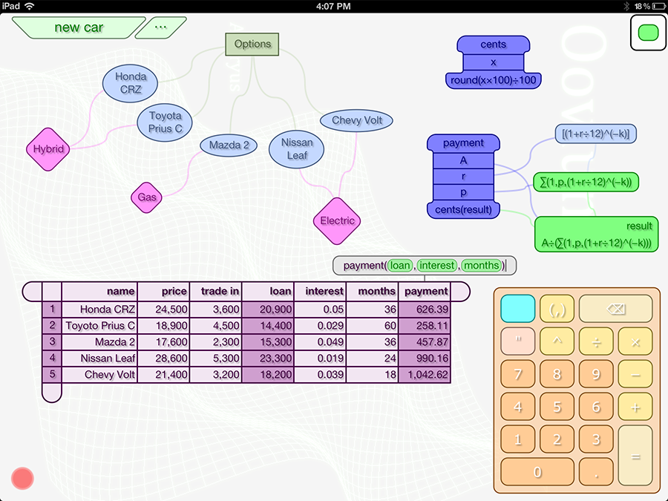Tap the backspace key on the keypad
This screenshot has height=501, width=668.
click(615, 309)
